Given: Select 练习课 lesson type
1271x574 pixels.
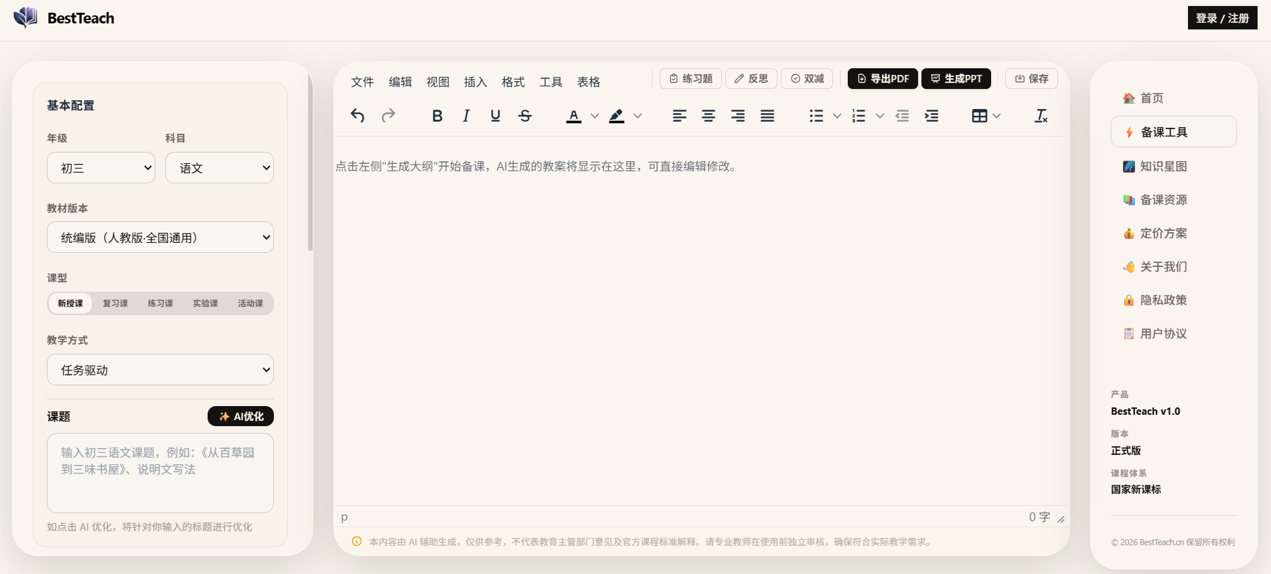Looking at the screenshot, I should 160,303.
